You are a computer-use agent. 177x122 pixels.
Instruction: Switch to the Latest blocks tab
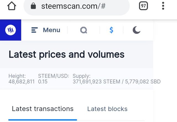107,109
